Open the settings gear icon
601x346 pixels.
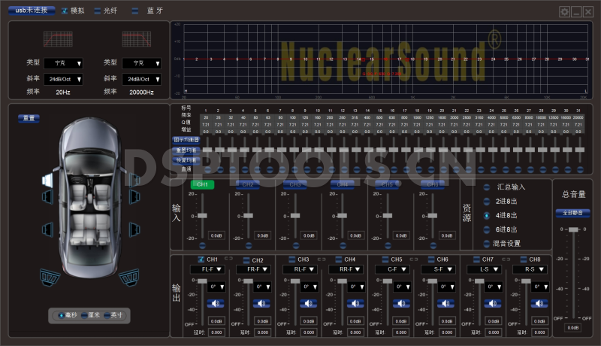click(x=564, y=12)
